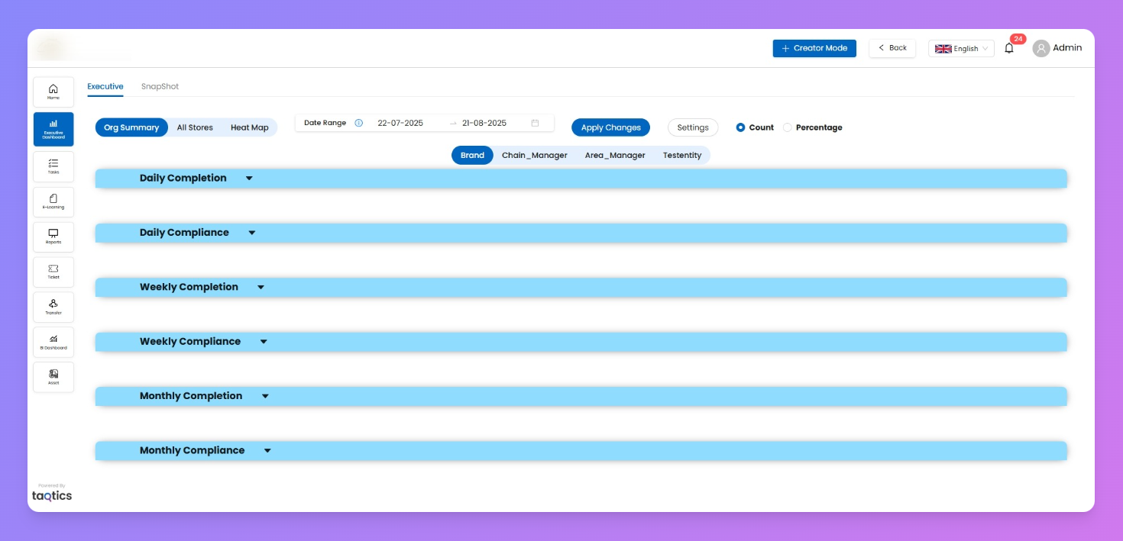
Task: Click the end date 21-08-2025 field
Action: (484, 123)
